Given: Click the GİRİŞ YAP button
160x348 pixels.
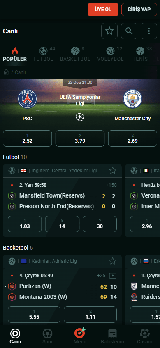Looking at the screenshot, I should [139, 10].
